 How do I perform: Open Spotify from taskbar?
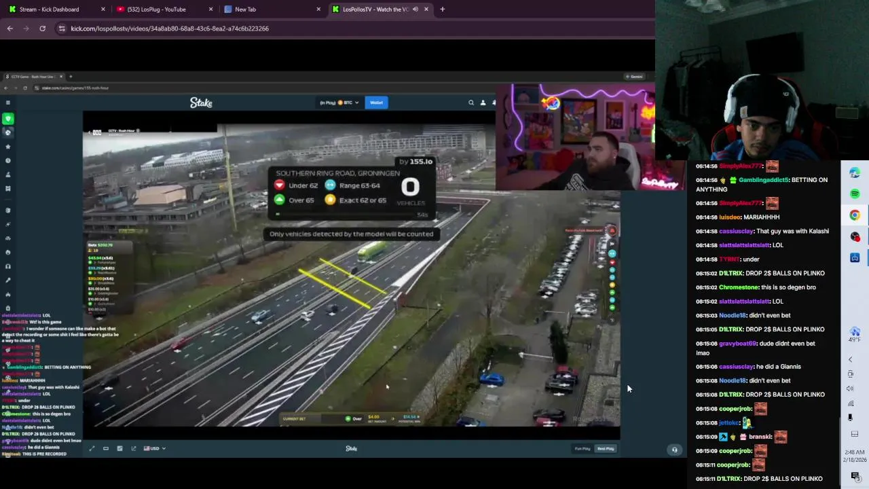pyautogui.click(x=855, y=194)
